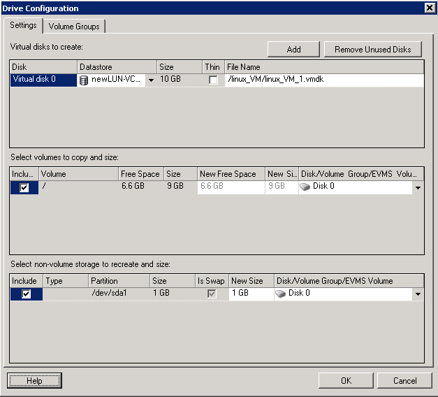Select the Settings tab

[23, 26]
